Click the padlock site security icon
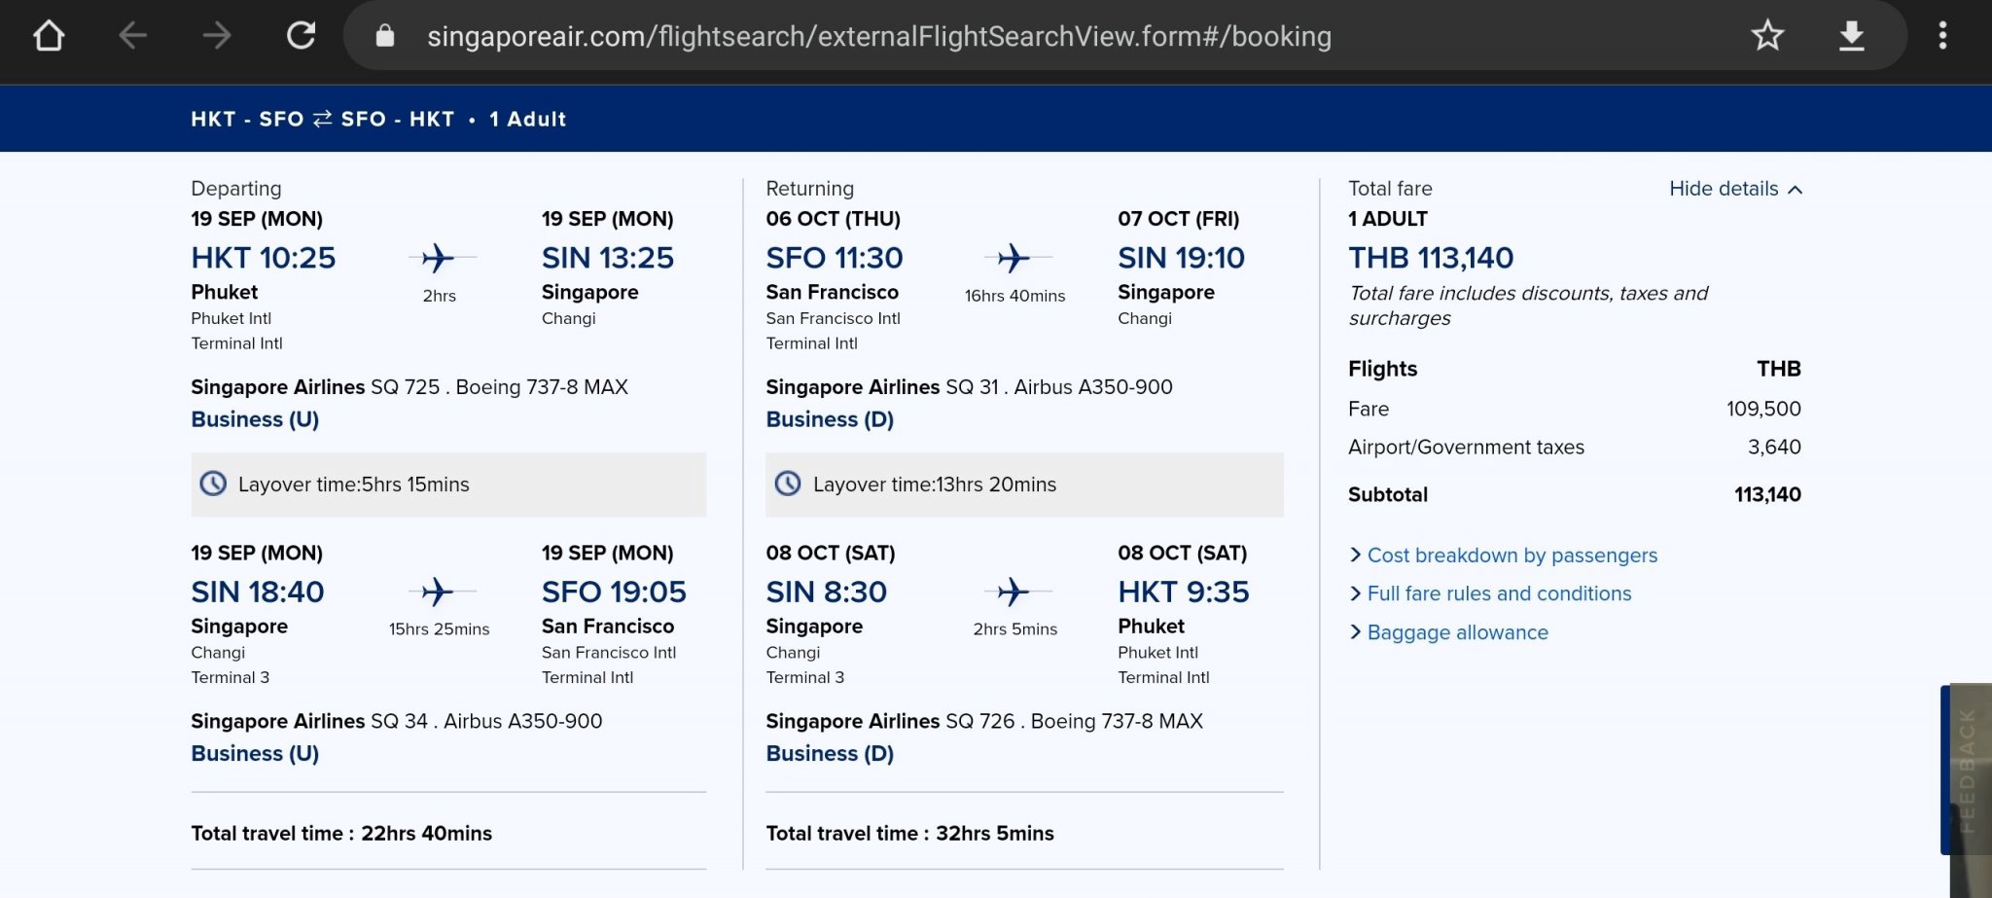The width and height of the screenshot is (1992, 898). tap(385, 36)
